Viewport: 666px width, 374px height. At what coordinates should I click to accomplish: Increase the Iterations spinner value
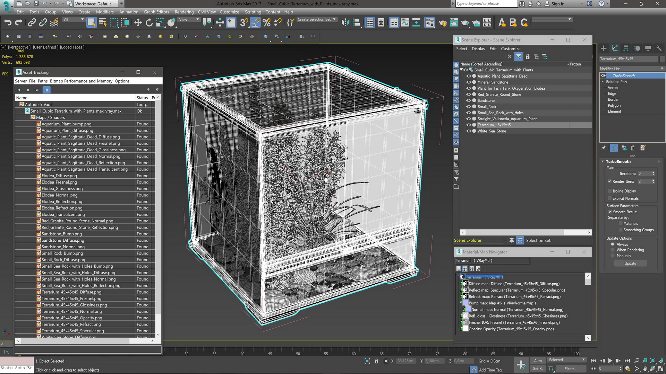click(x=654, y=172)
